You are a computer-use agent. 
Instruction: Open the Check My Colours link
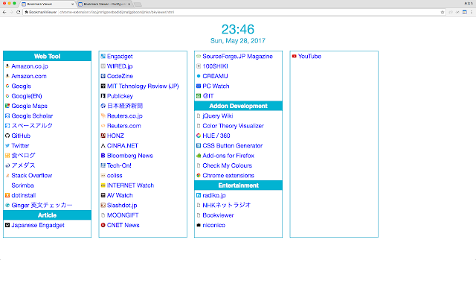227,165
